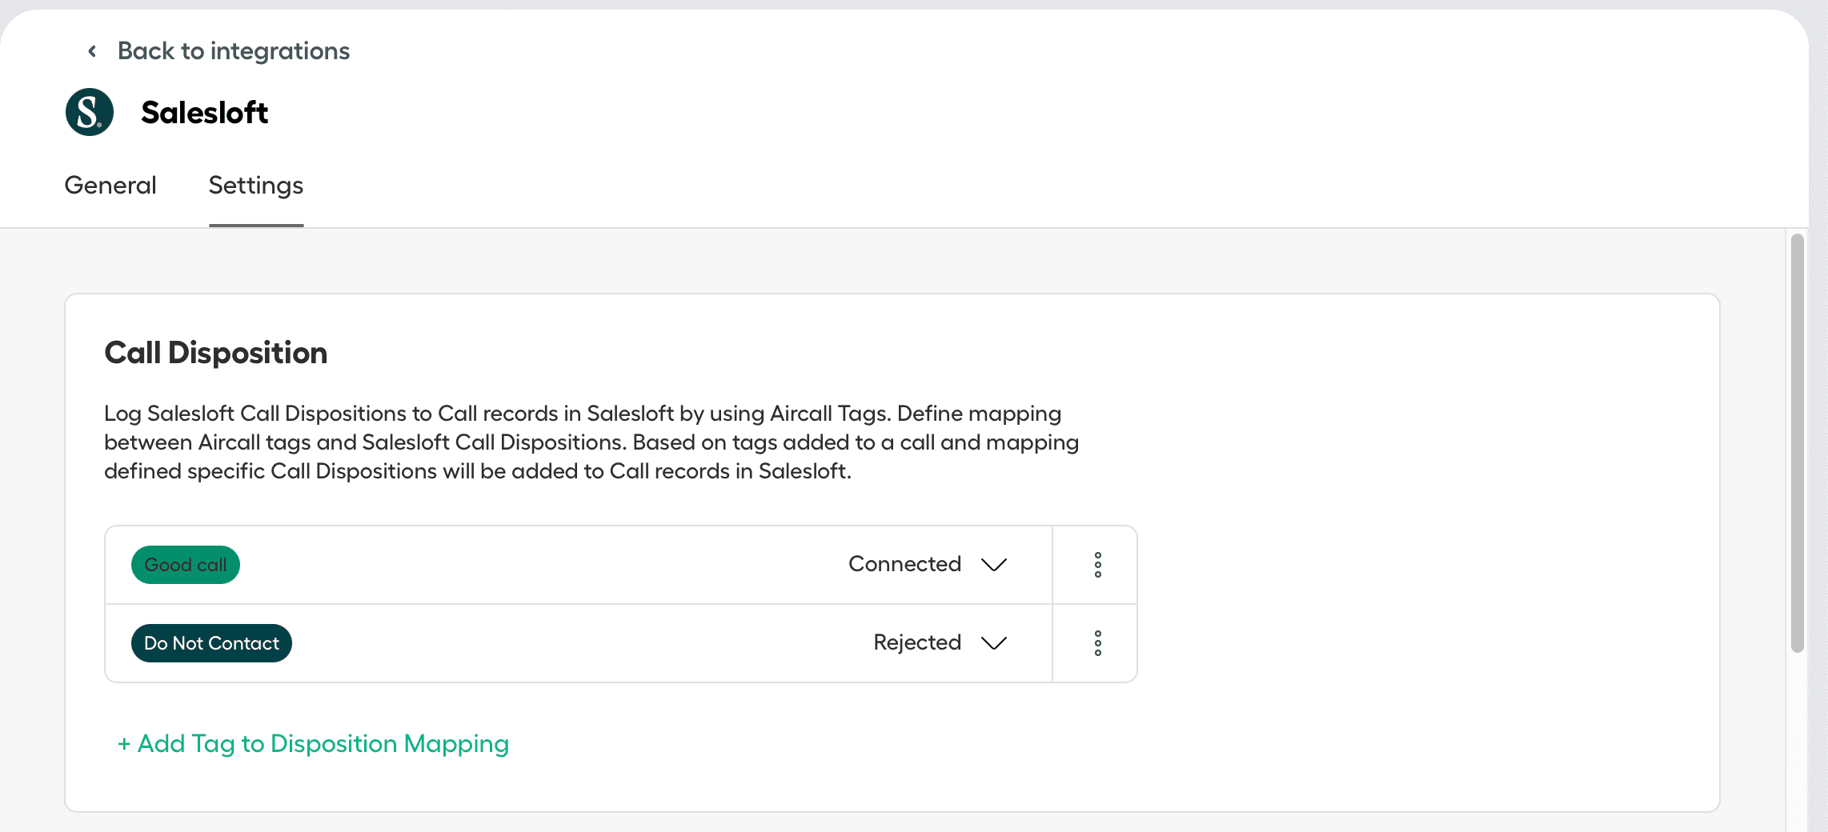Screen dimensions: 1828x832
Task: Click the Salesloft integration title
Action: pos(204,113)
